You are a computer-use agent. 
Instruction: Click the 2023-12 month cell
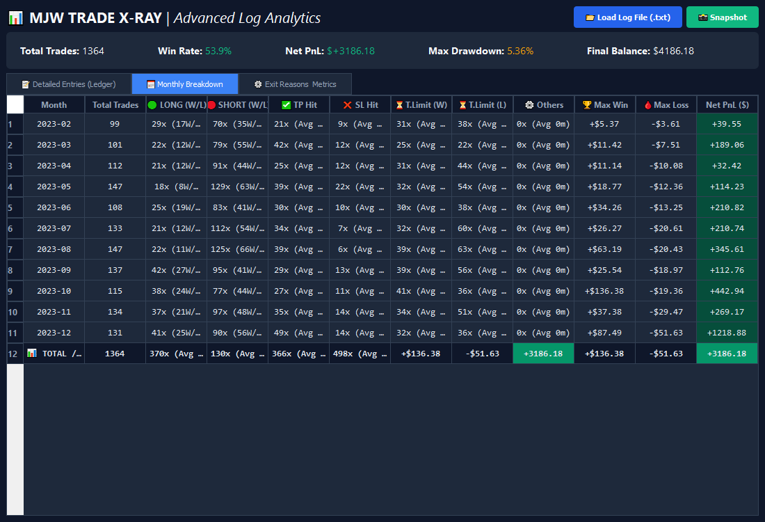pyautogui.click(x=54, y=333)
